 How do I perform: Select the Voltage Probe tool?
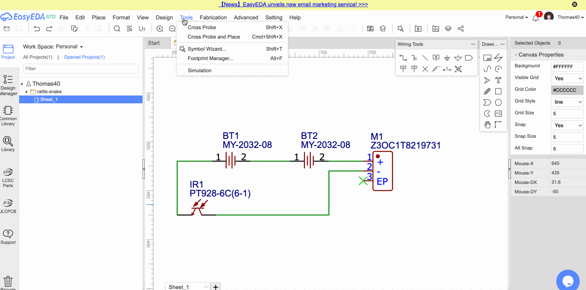click(436, 69)
